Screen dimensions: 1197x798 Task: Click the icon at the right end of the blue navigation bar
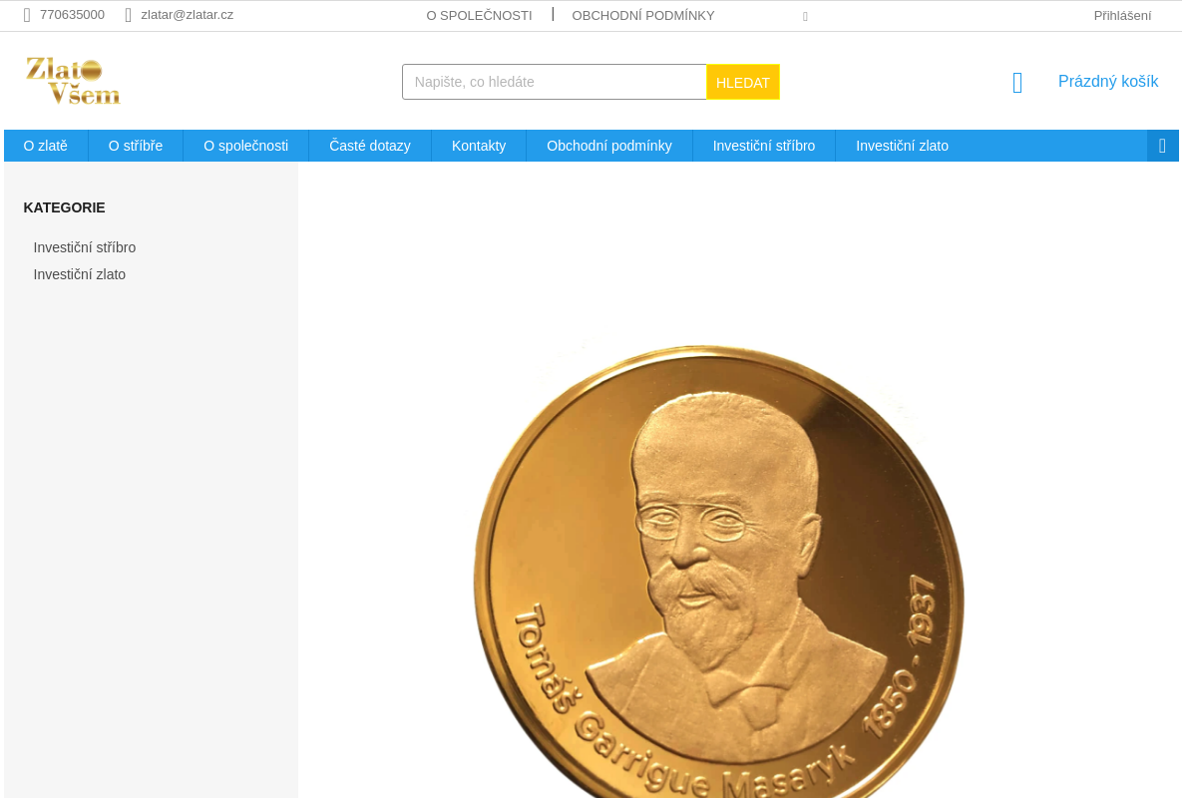pyautogui.click(x=1162, y=146)
